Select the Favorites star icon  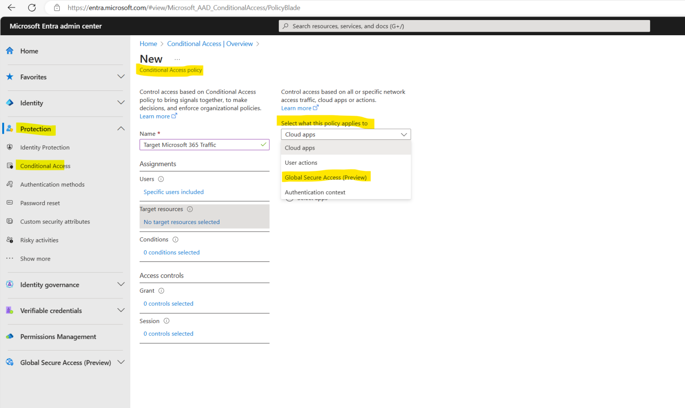click(x=9, y=77)
